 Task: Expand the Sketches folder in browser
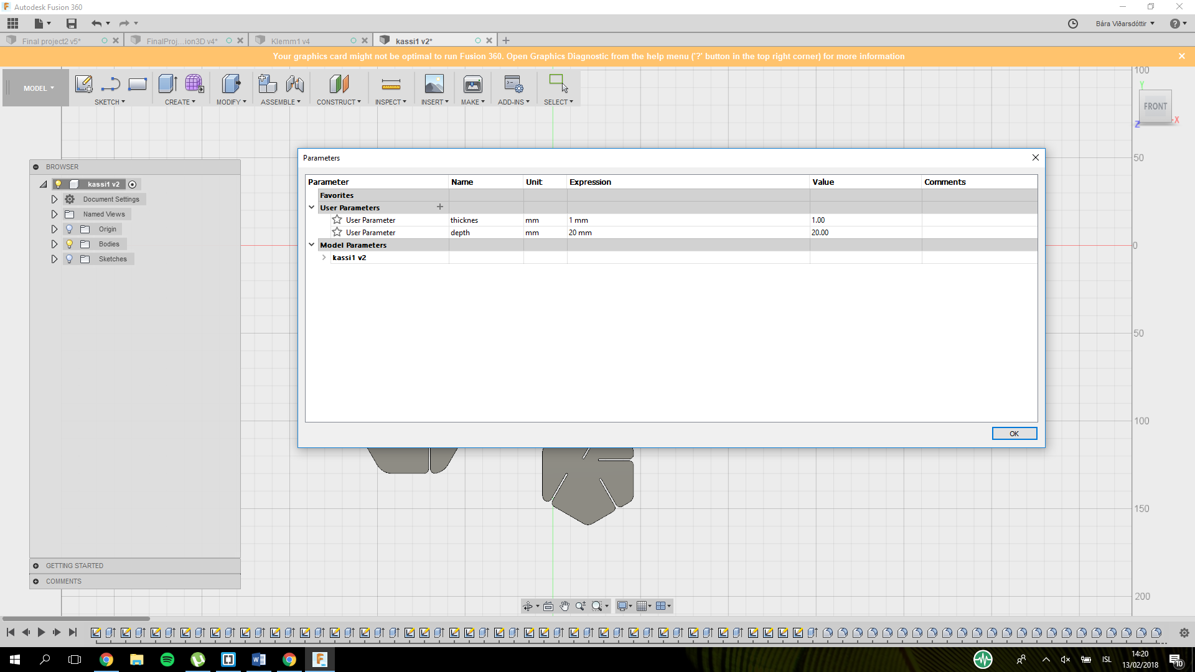54,259
